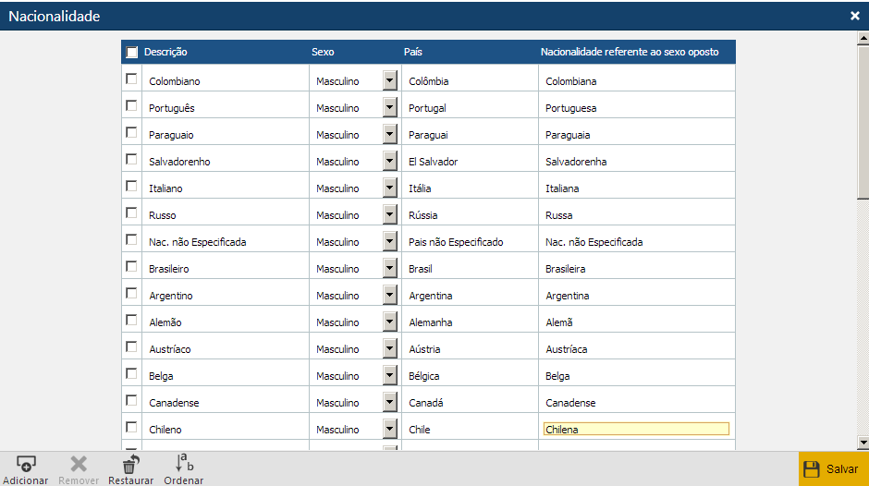Check the Português row checkbox
Viewport: 869px width, 486px height.
pyautogui.click(x=131, y=105)
